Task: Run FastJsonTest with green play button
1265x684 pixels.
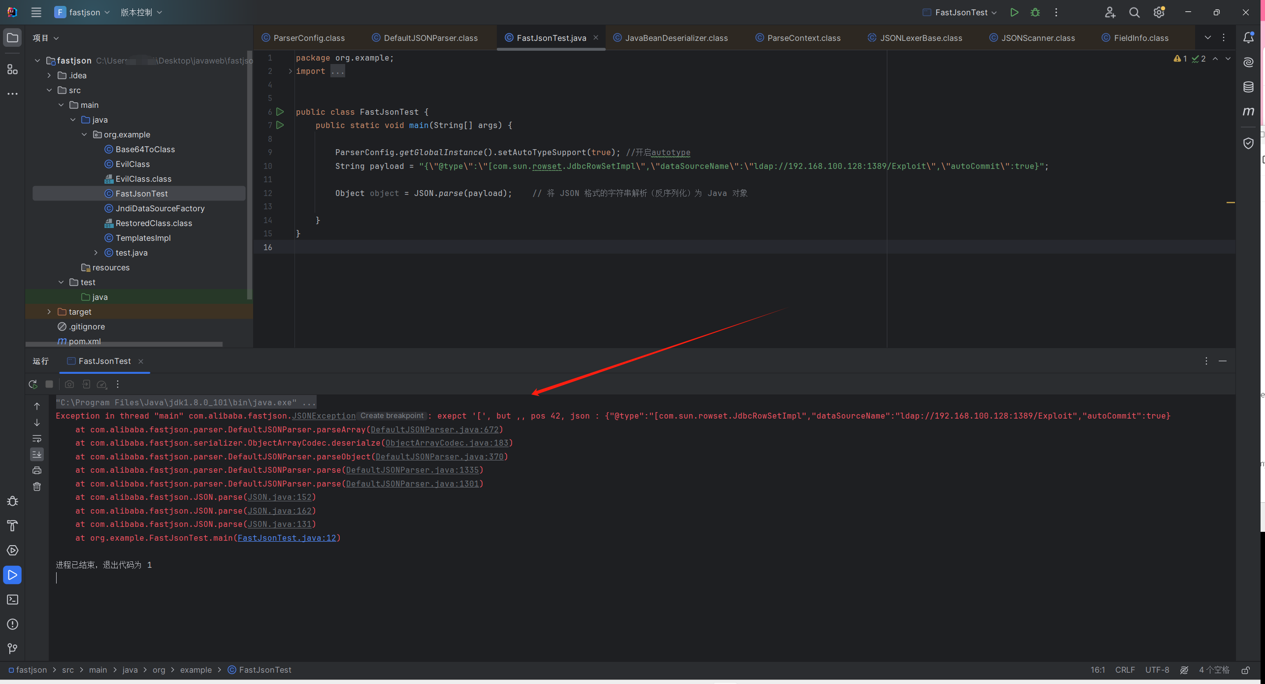Action: (x=1014, y=12)
